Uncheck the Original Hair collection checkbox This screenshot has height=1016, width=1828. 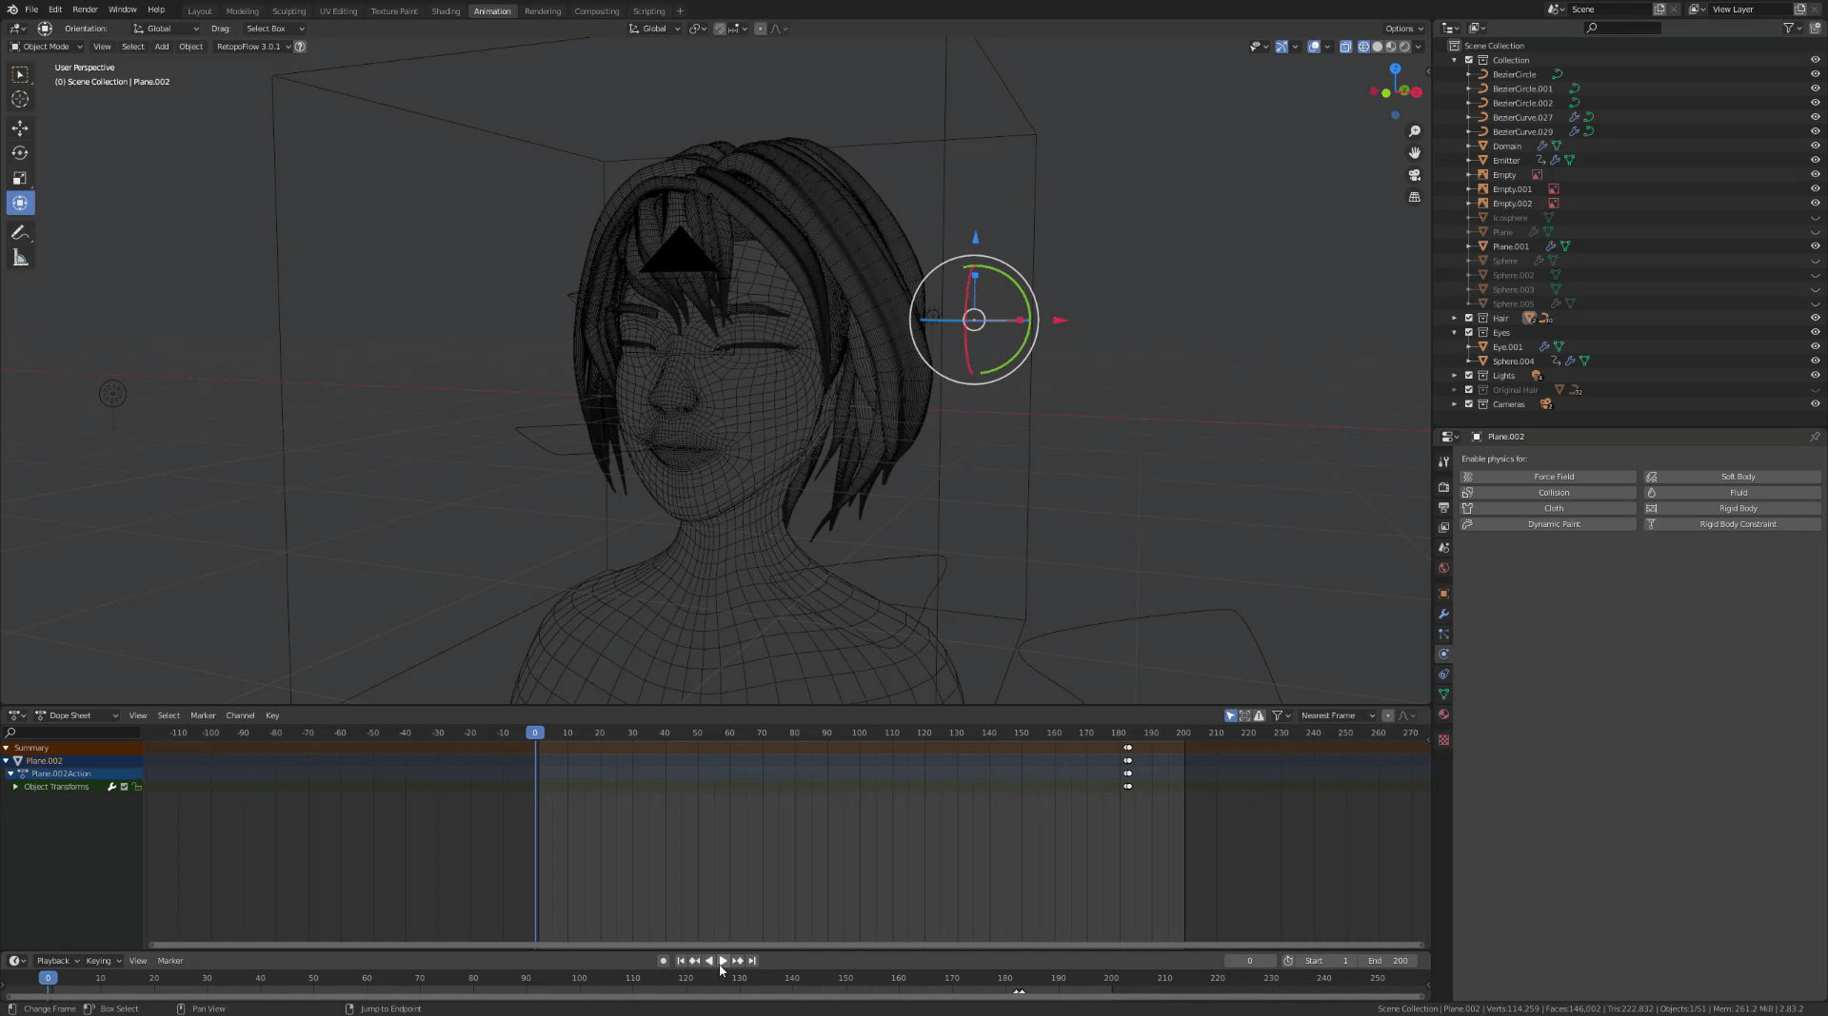point(1469,389)
